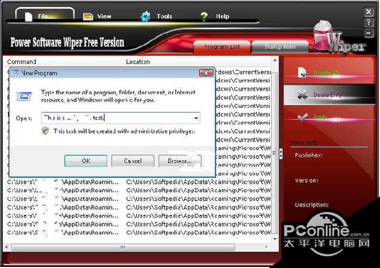Open the View menu
The height and width of the screenshot is (268, 380).
tap(97, 16)
